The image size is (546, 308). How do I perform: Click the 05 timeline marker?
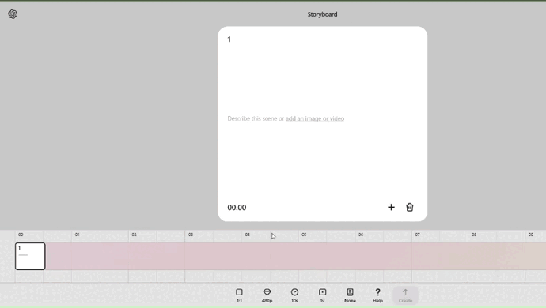click(304, 235)
